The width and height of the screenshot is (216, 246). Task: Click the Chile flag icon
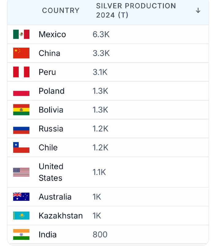[x=21, y=148]
